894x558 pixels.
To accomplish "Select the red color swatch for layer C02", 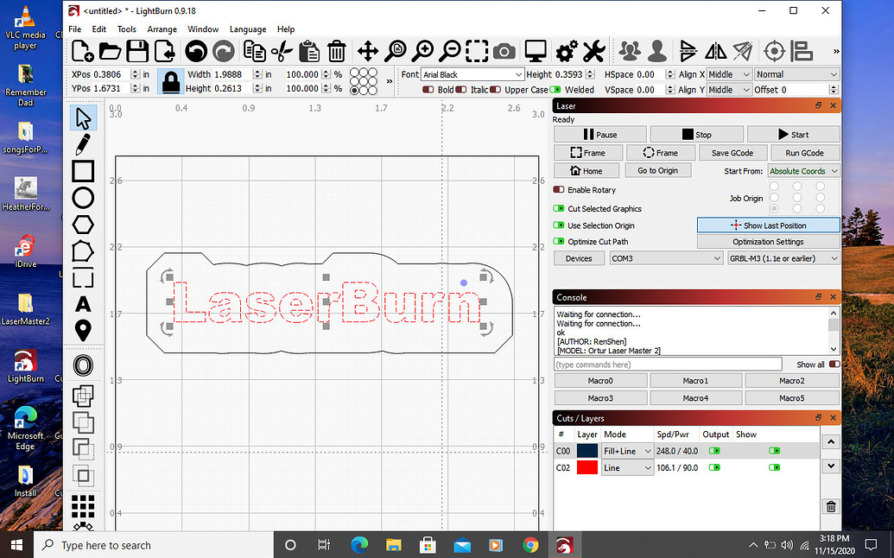I will pos(587,467).
